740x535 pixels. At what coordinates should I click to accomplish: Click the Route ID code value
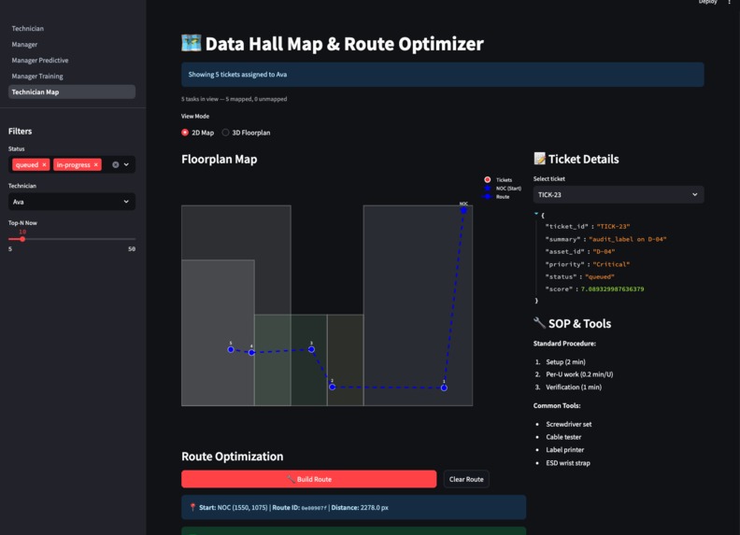click(x=314, y=508)
